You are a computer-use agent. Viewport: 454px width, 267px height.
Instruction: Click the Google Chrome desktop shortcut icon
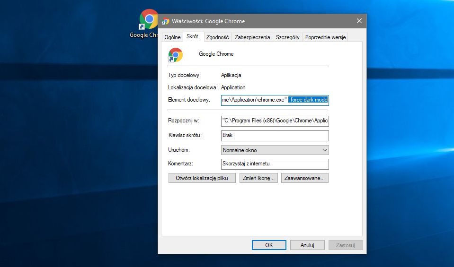pyautogui.click(x=148, y=19)
